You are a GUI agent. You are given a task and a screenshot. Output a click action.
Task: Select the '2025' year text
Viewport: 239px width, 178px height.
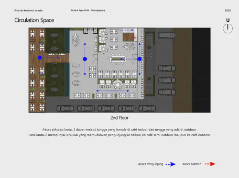coord(228,10)
